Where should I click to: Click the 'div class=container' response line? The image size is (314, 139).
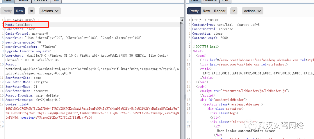pos(225,108)
